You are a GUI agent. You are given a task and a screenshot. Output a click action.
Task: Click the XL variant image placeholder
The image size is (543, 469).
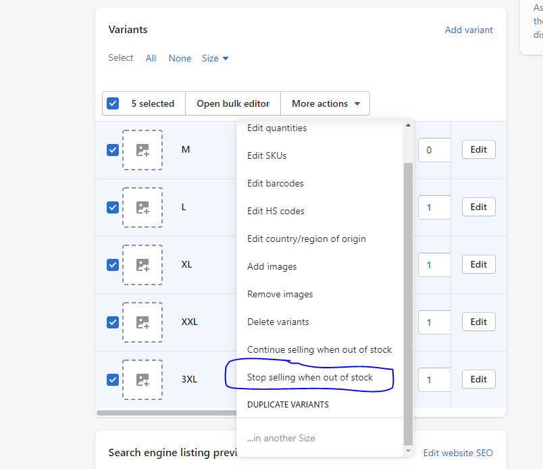[143, 265]
